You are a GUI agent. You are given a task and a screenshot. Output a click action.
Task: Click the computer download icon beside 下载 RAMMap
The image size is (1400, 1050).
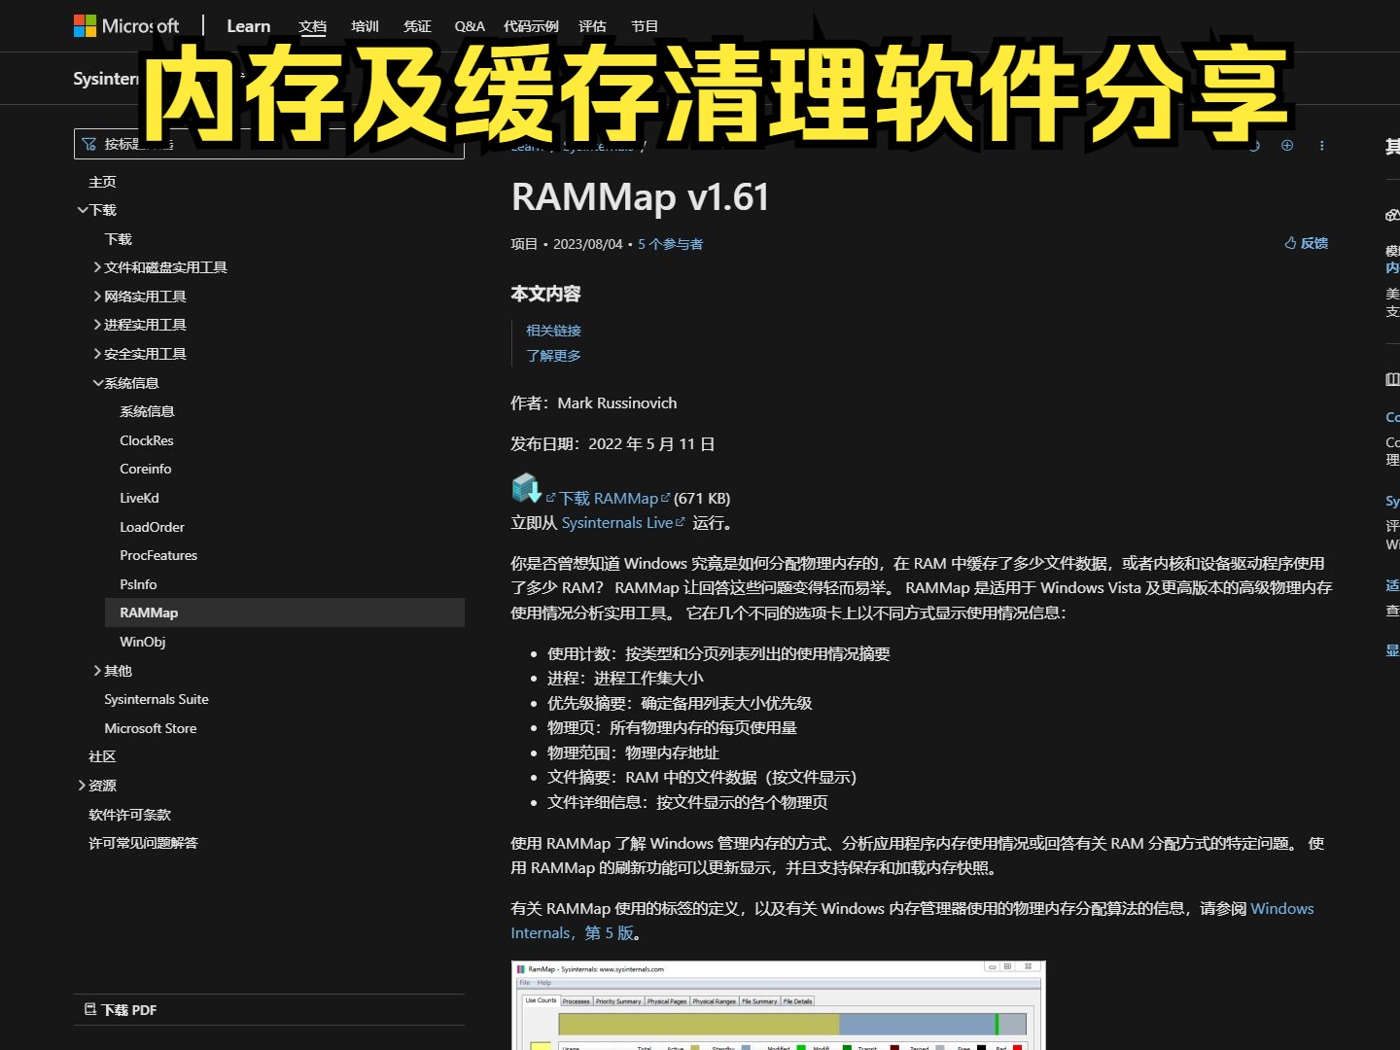coord(526,488)
